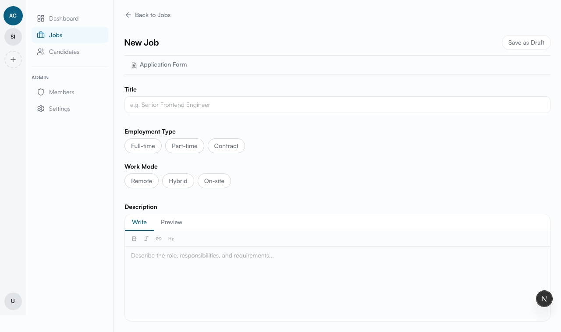
Task: Click the AC workspace avatar
Action: pyautogui.click(x=13, y=16)
